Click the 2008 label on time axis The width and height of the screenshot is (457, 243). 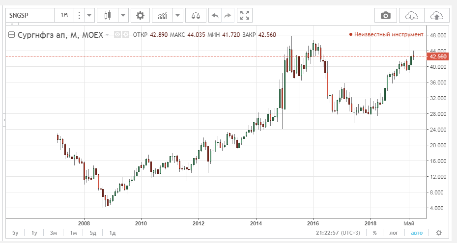point(84,223)
